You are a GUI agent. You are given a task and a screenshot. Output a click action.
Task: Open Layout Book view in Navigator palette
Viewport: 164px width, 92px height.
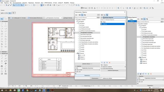tap(145, 19)
